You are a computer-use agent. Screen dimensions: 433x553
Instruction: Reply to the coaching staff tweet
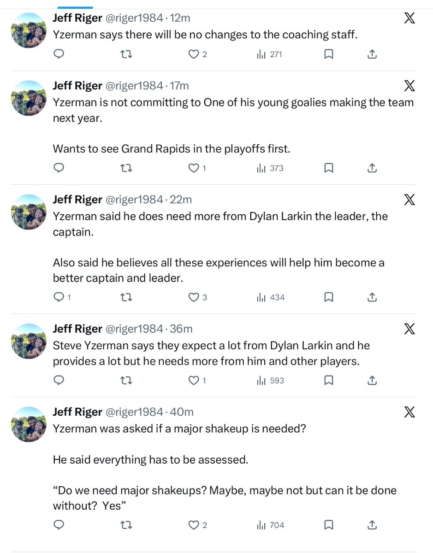59,54
